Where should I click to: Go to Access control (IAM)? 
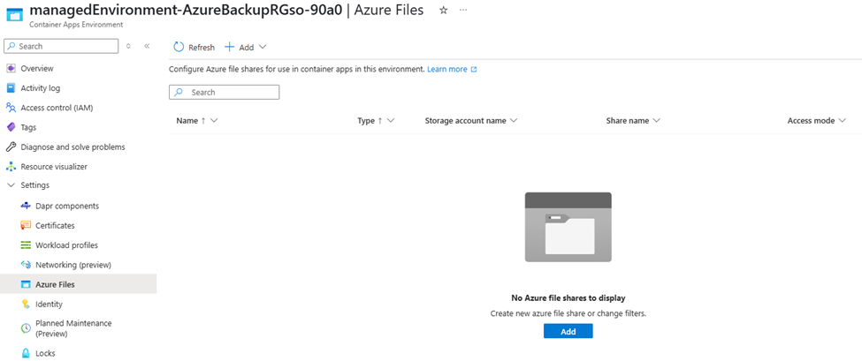click(x=57, y=108)
